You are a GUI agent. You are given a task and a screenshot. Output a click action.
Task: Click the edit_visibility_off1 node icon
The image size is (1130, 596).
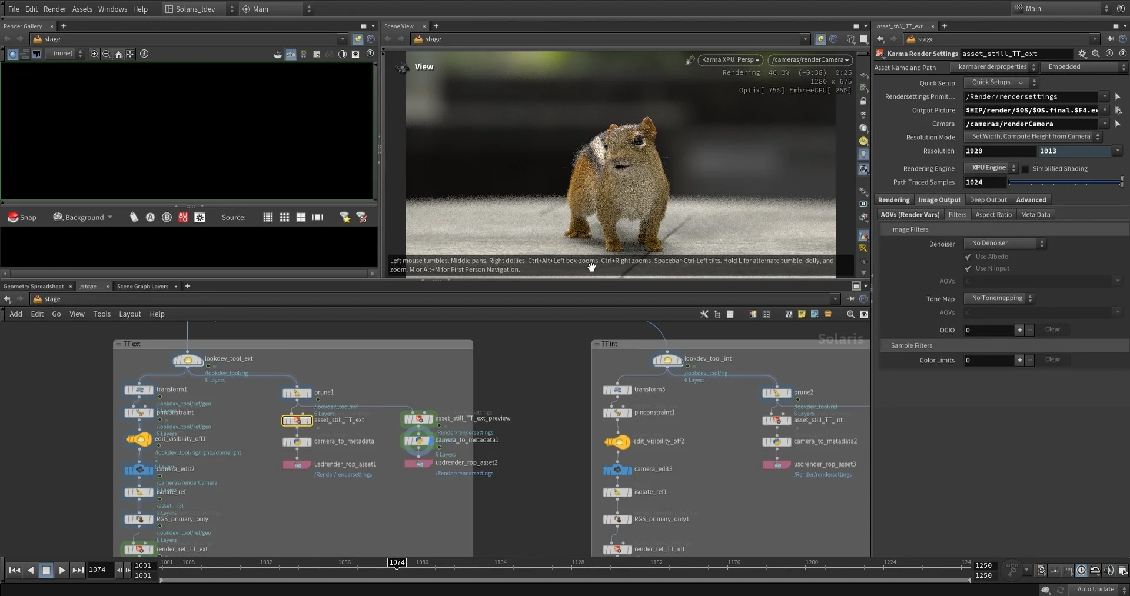139,439
